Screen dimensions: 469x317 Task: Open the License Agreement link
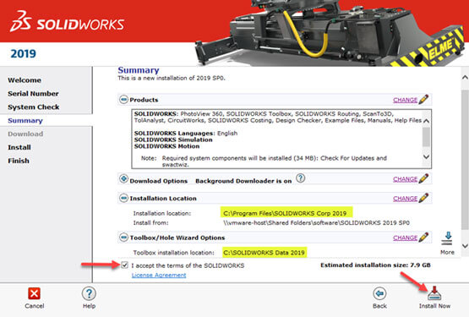159,275
